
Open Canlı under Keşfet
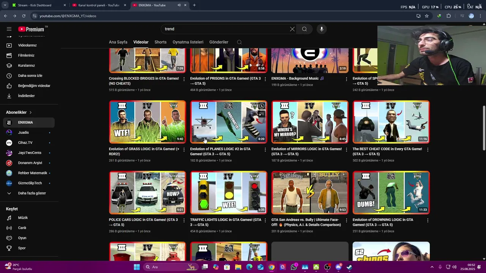29,228
